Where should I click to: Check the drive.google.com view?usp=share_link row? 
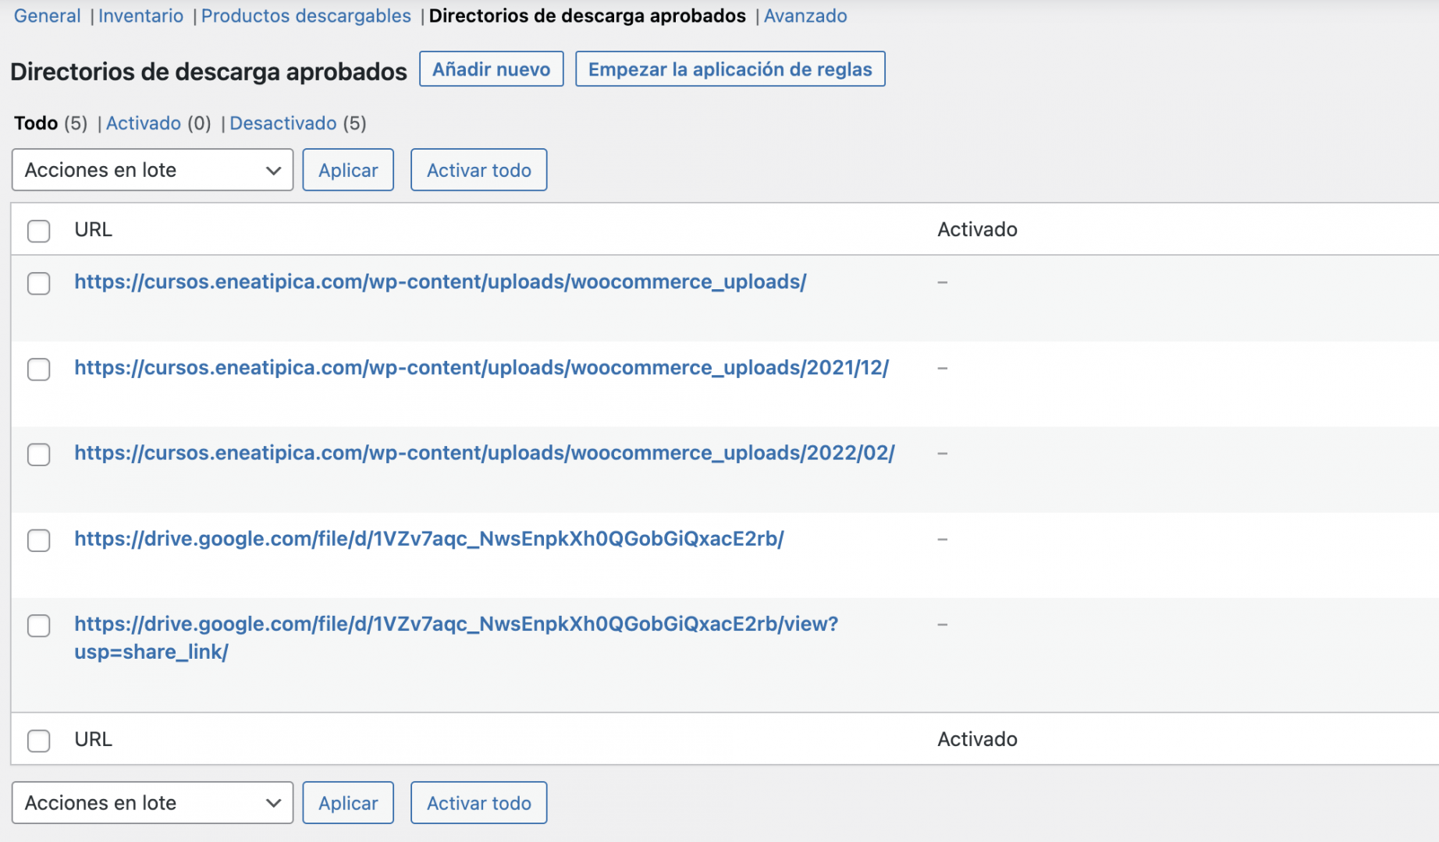click(x=38, y=625)
